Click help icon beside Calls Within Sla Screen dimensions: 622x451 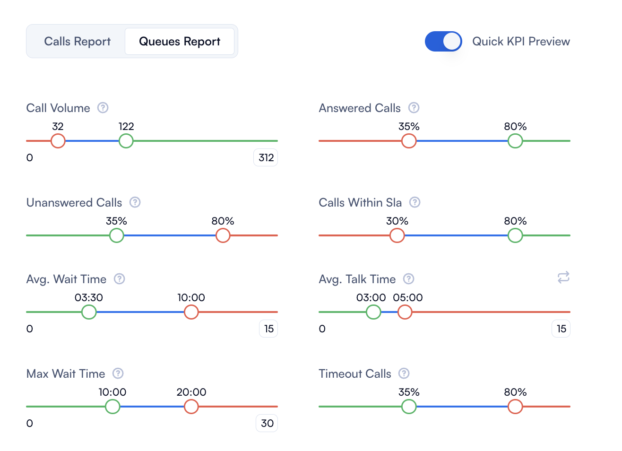tap(415, 202)
